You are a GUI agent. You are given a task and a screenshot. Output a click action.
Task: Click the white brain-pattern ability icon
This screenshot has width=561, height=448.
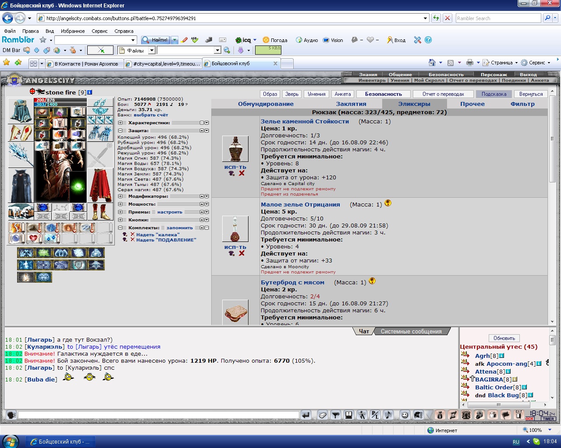pos(43,277)
